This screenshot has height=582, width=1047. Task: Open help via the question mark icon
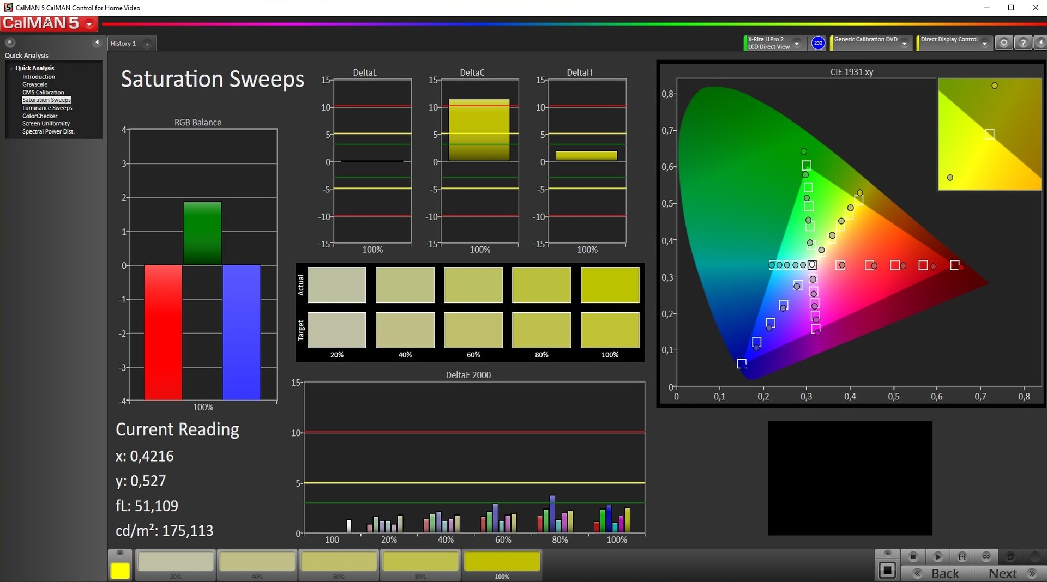[1024, 43]
